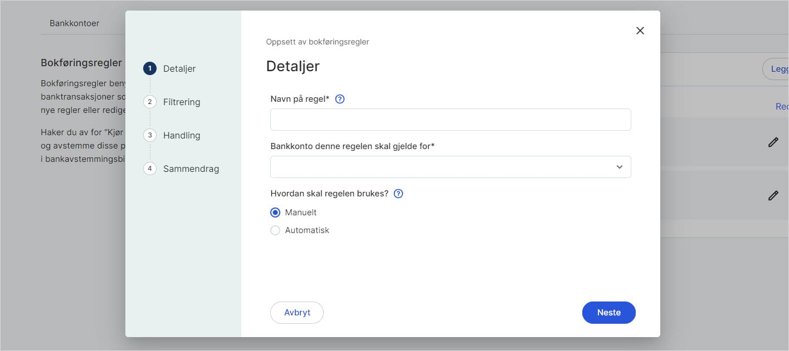789x351 pixels.
Task: Click the Avbryt button
Action: [297, 313]
